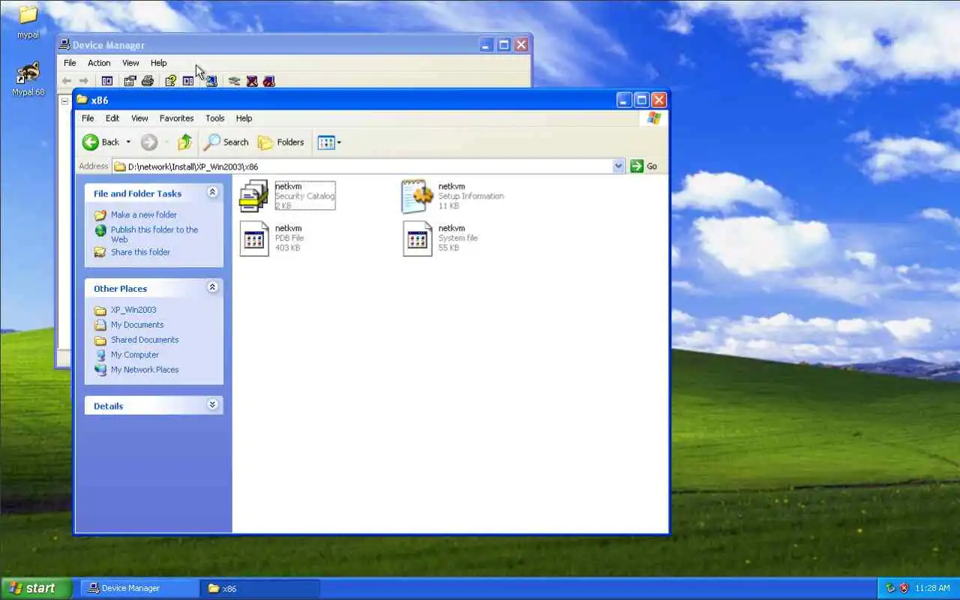Select the netkvm Security Catalog file icon
The width and height of the screenshot is (960, 600).
pos(253,196)
